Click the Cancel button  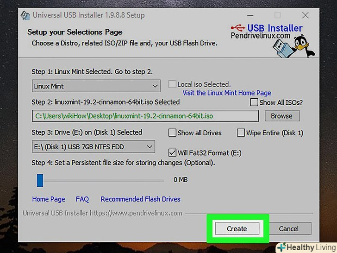pyautogui.click(x=289, y=228)
